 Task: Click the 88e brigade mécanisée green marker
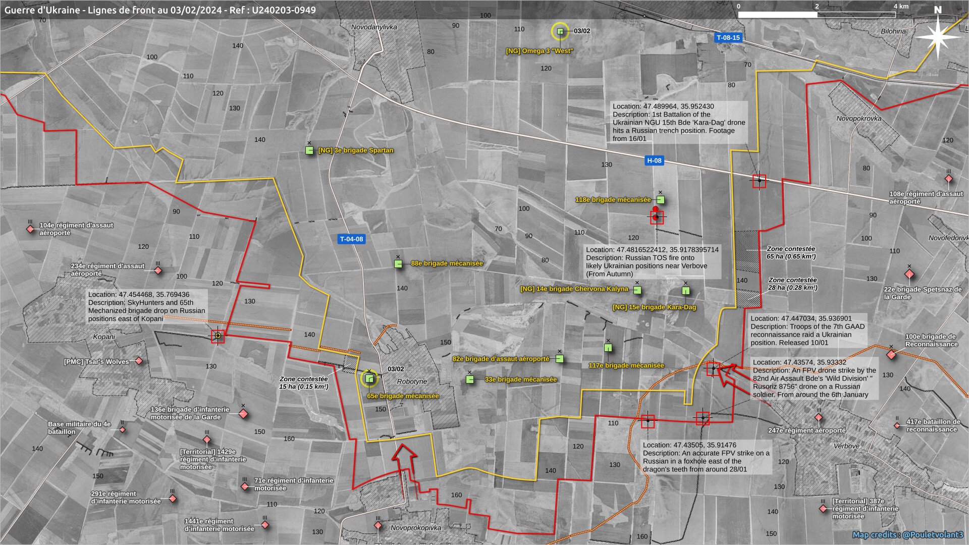[x=398, y=263]
